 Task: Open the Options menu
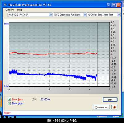pyautogui.click(x=10, y=10)
